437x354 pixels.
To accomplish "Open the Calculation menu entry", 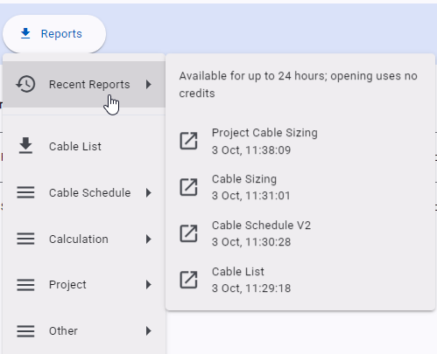I will pos(84,239).
